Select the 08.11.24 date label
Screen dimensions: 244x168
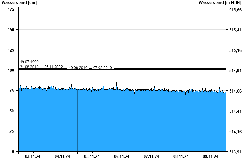tap(181, 157)
